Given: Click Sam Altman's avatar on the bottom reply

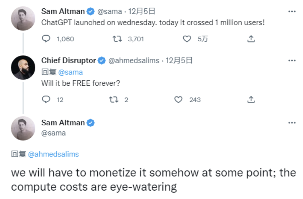Looking at the screenshot, I should pos(23,128).
